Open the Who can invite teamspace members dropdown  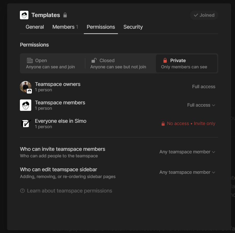[x=187, y=152]
